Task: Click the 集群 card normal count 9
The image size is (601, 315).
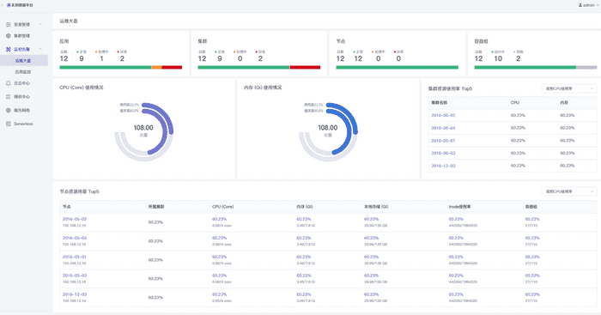Action: click(x=220, y=58)
